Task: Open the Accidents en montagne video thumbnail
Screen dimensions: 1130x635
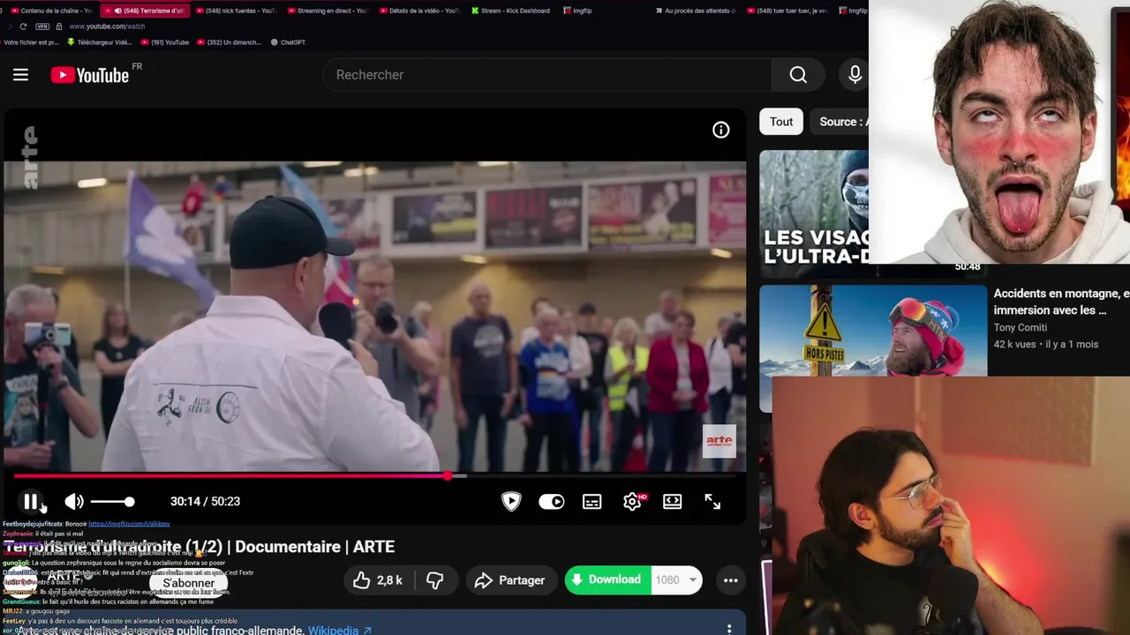Action: [x=873, y=331]
